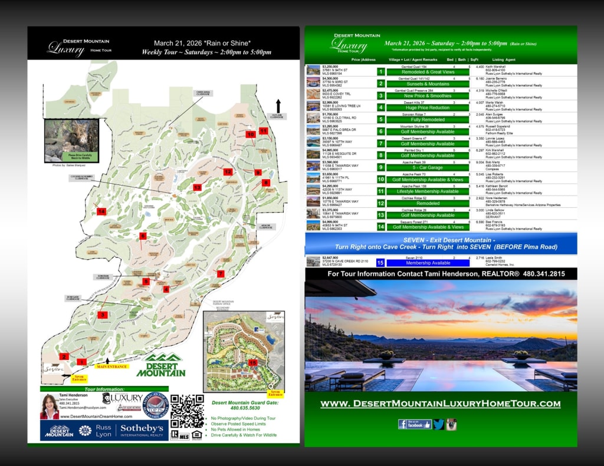Click the sunset infinity pool photo
Image resolution: width=604 pixels, height=466 pixels.
(440, 336)
